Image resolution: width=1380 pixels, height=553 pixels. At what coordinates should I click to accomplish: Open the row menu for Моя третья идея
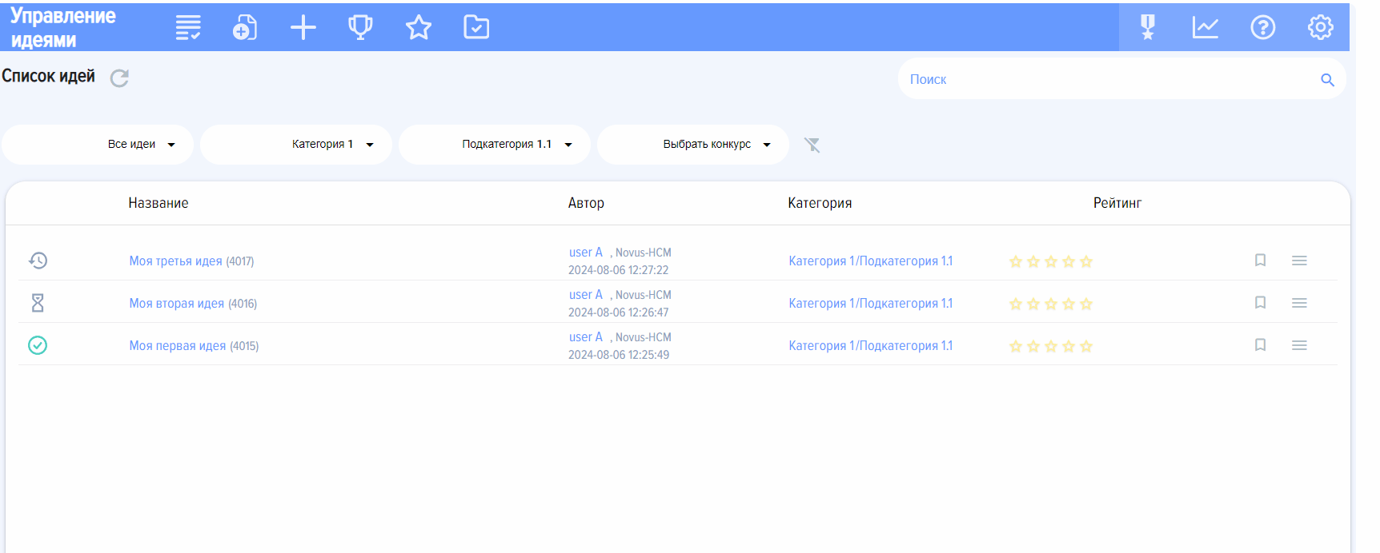pyautogui.click(x=1299, y=261)
